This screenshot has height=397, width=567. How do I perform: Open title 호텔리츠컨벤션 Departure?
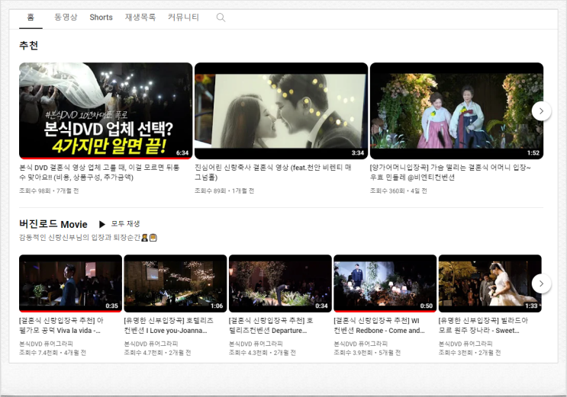(271, 325)
